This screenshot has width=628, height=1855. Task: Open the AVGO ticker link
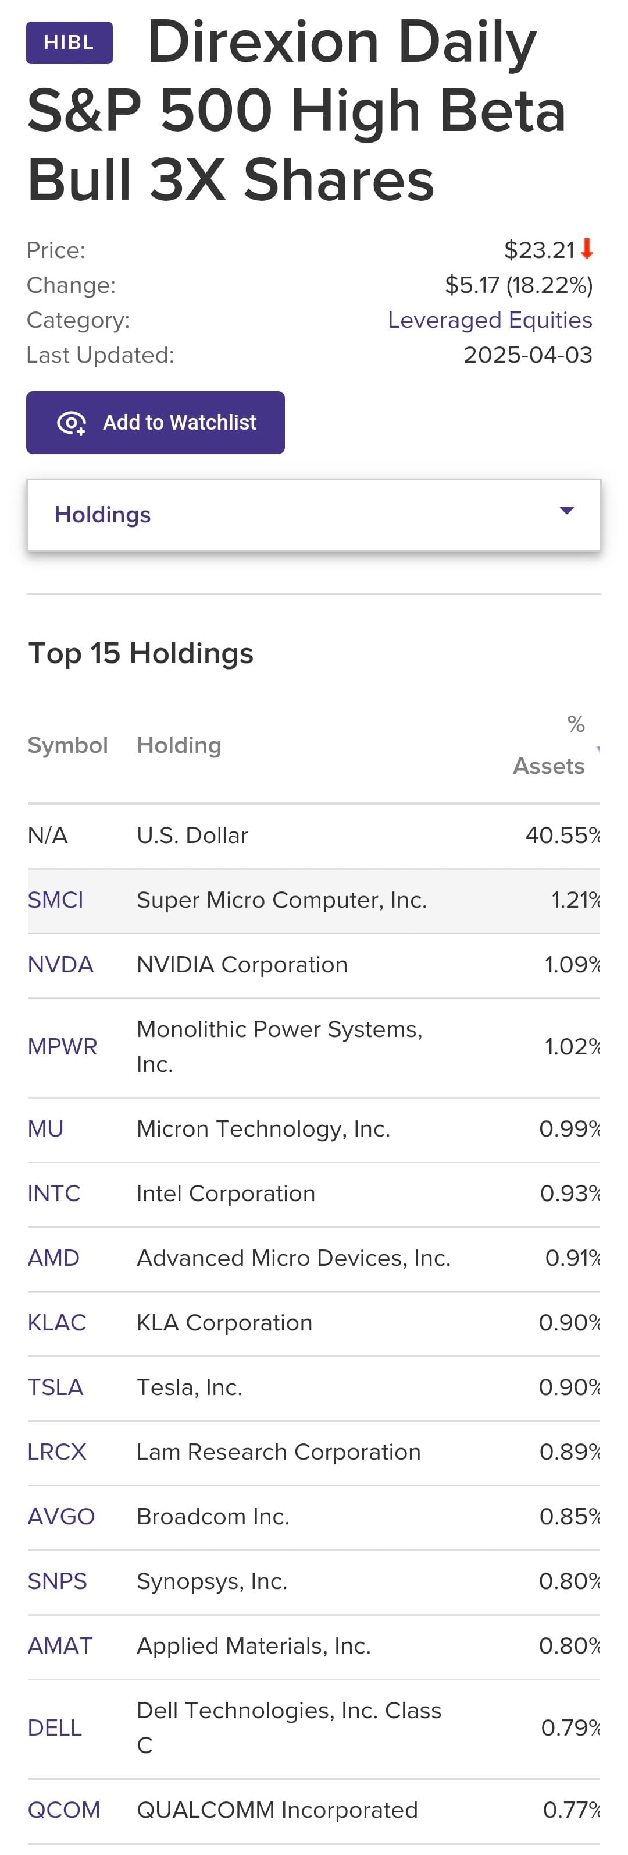[x=61, y=1517]
